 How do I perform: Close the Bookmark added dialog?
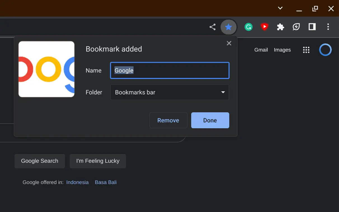click(229, 43)
